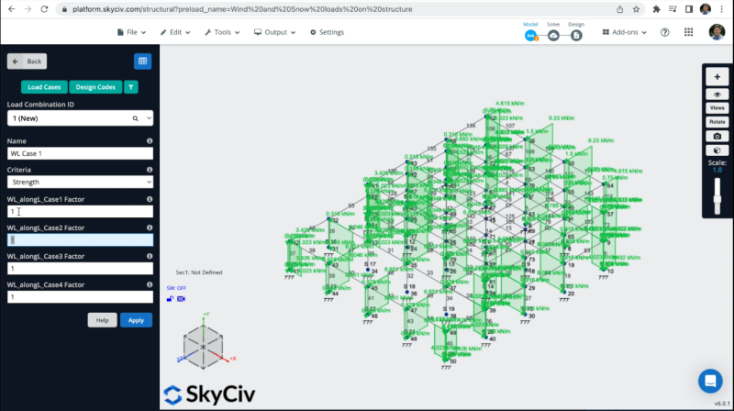Toggle the 3D view mode icon
Viewport: 734px width, 411px height.
[181, 299]
